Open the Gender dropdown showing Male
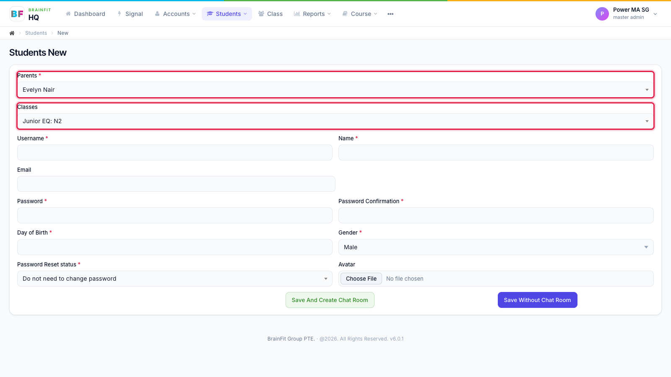This screenshot has width=671, height=377. coord(496,247)
